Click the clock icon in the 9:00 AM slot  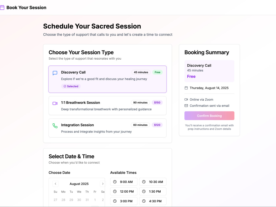pos(115,182)
